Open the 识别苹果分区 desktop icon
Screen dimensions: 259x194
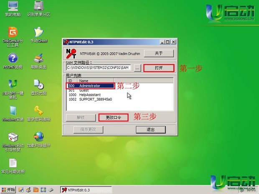(x=38, y=9)
